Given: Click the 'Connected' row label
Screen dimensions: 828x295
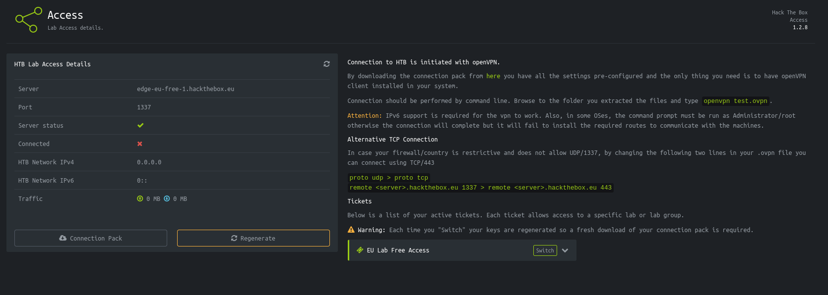Looking at the screenshot, I should [x=34, y=144].
